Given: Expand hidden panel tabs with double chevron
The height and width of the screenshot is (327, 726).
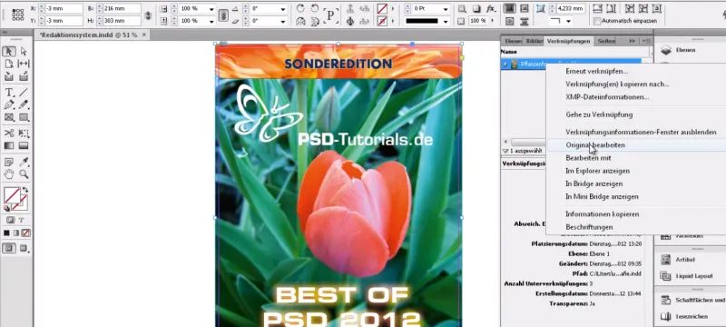Looking at the screenshot, I should click(632, 41).
